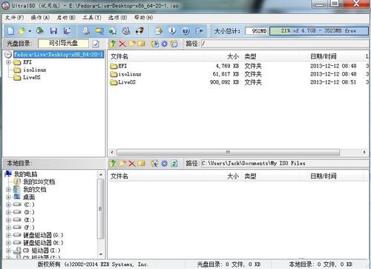This screenshot has width=371, height=269.
Task: Click the horizontal scrollbar in disc file list
Action: click(228, 152)
